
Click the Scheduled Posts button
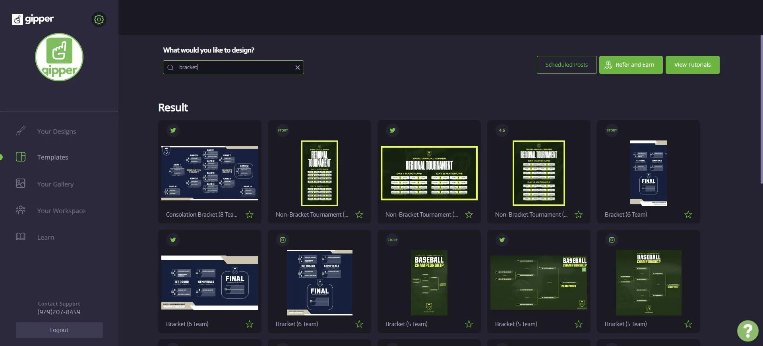566,65
